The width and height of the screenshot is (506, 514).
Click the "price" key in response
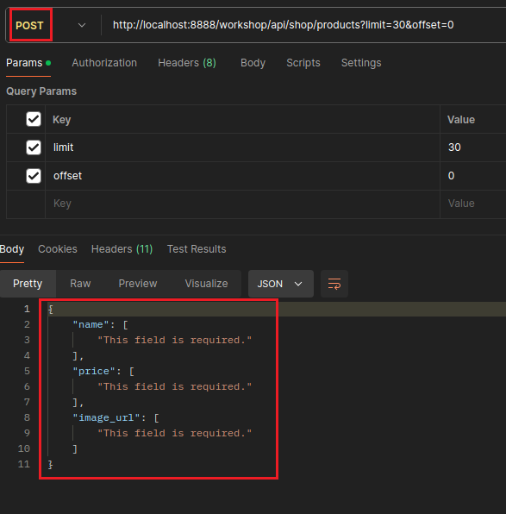coord(94,371)
